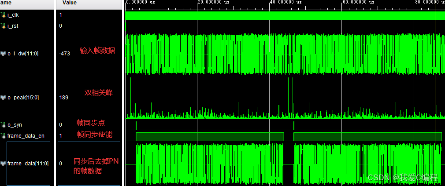Click the i_clk waveform trace
This screenshot has height=186, width=445.
[x=285, y=15]
